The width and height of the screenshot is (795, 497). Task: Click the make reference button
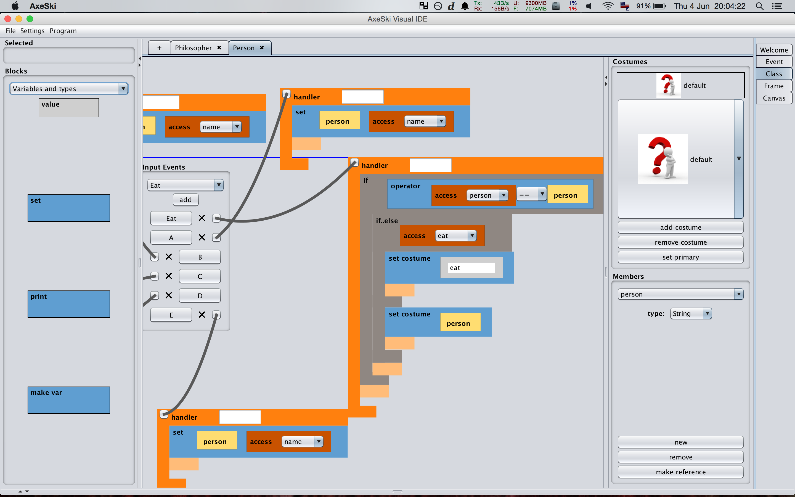click(680, 472)
